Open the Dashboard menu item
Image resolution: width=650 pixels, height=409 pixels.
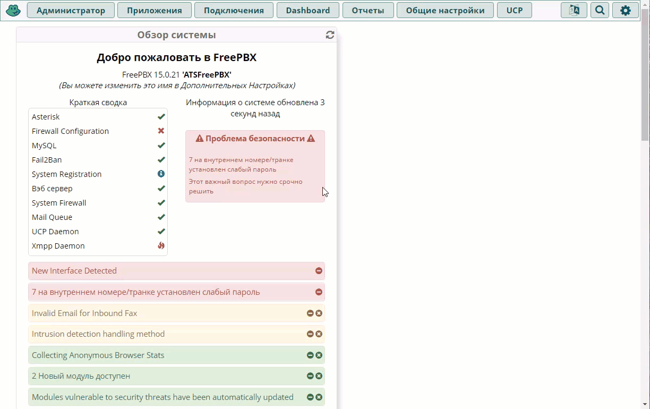[307, 10]
